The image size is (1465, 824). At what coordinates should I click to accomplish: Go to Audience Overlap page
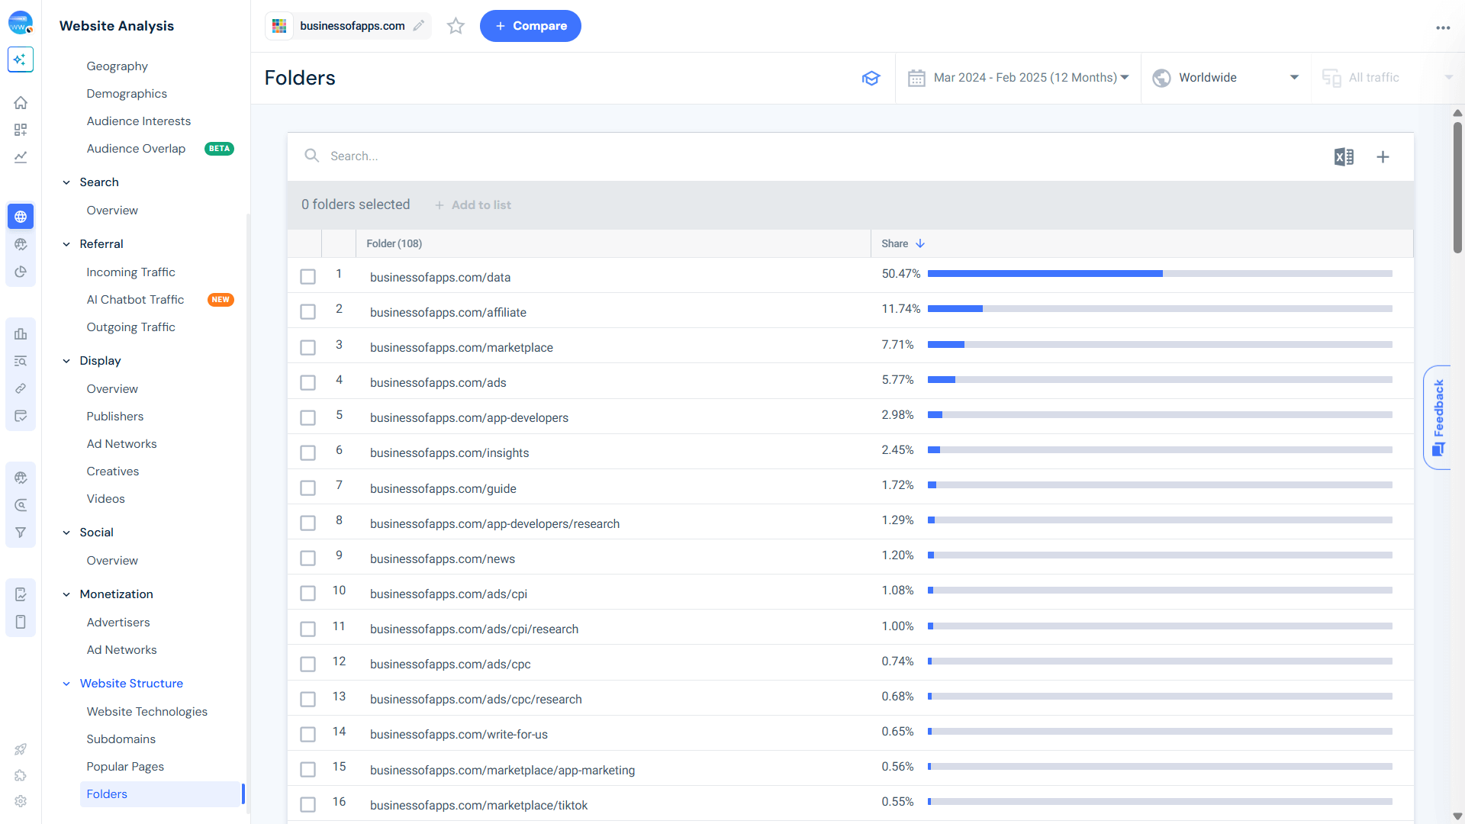[136, 149]
